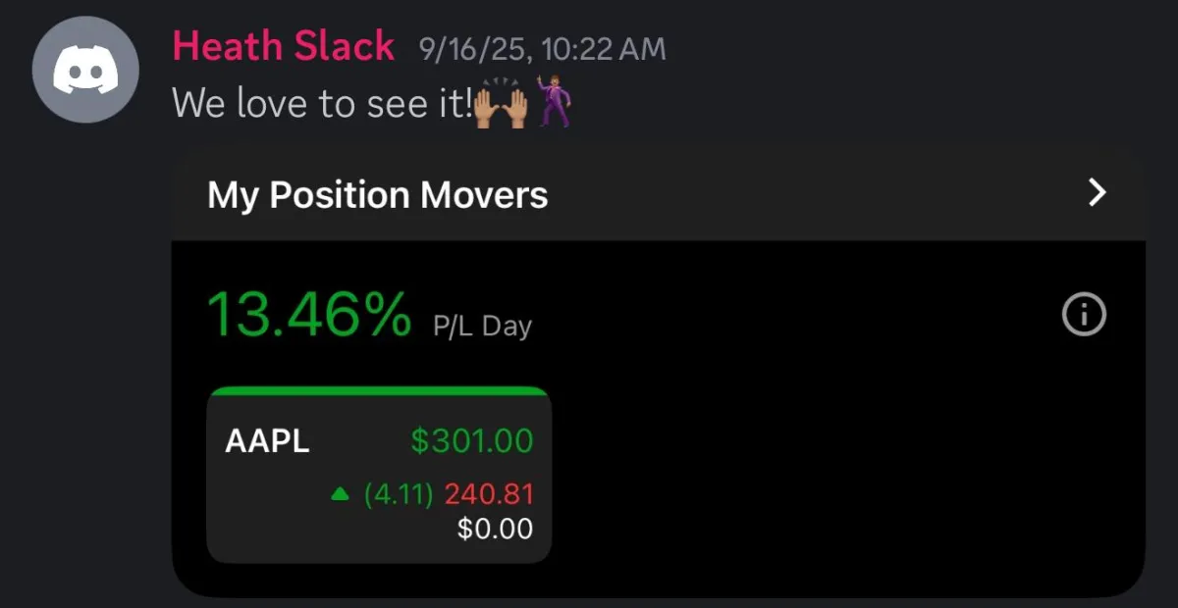
Task: Expand My Position Movers with the chevron arrow
Action: [1098, 193]
